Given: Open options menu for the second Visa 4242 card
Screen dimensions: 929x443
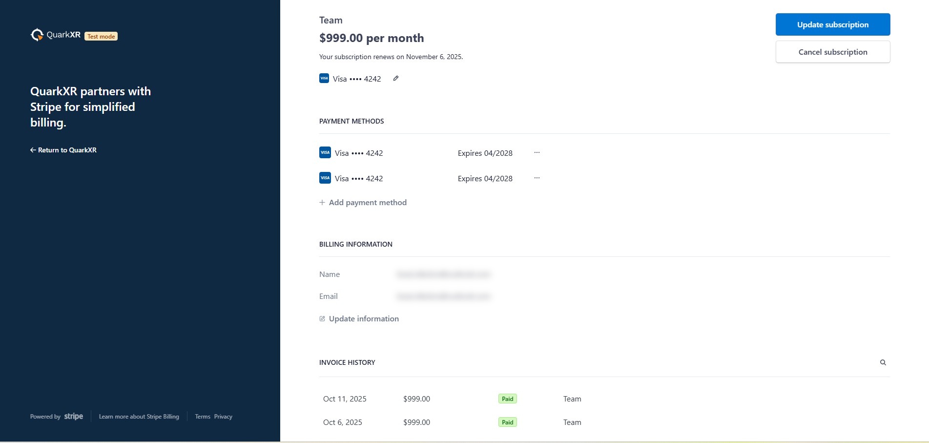Looking at the screenshot, I should 537,178.
